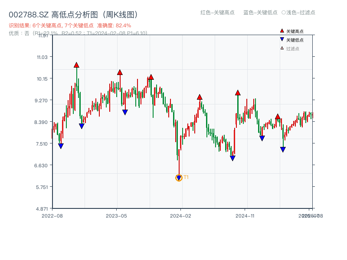
Task: Click the orange-circled T1 blue low marker
Action: coord(179,178)
